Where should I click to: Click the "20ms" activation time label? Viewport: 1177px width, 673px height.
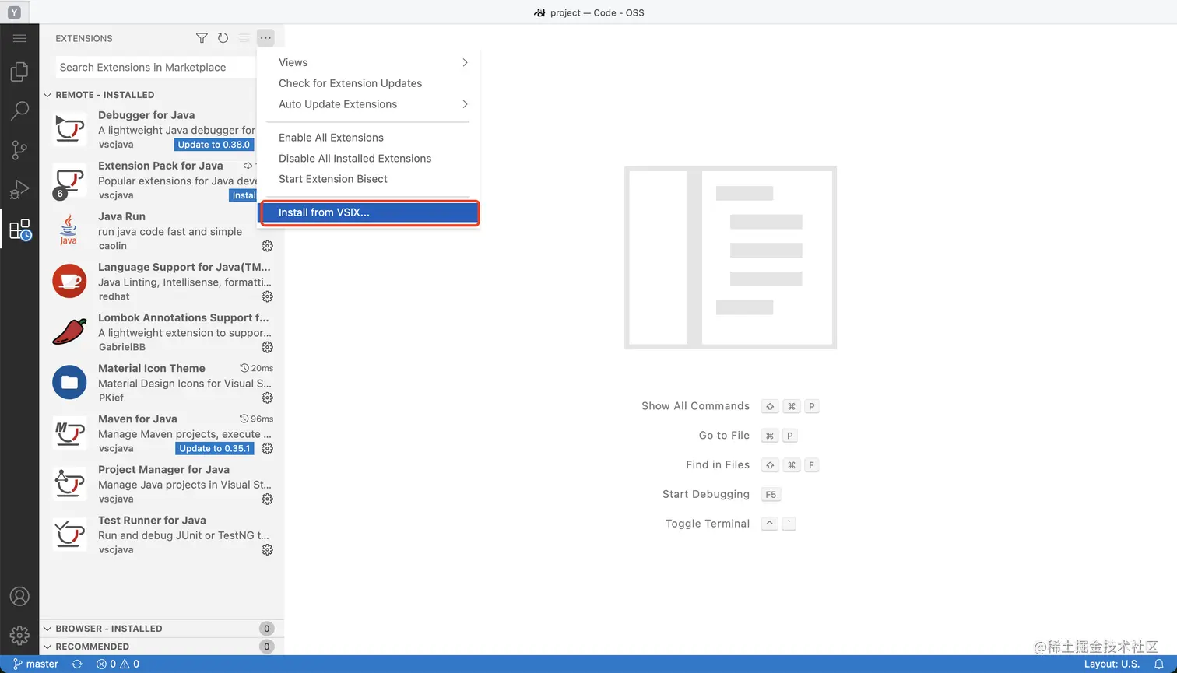click(262, 368)
